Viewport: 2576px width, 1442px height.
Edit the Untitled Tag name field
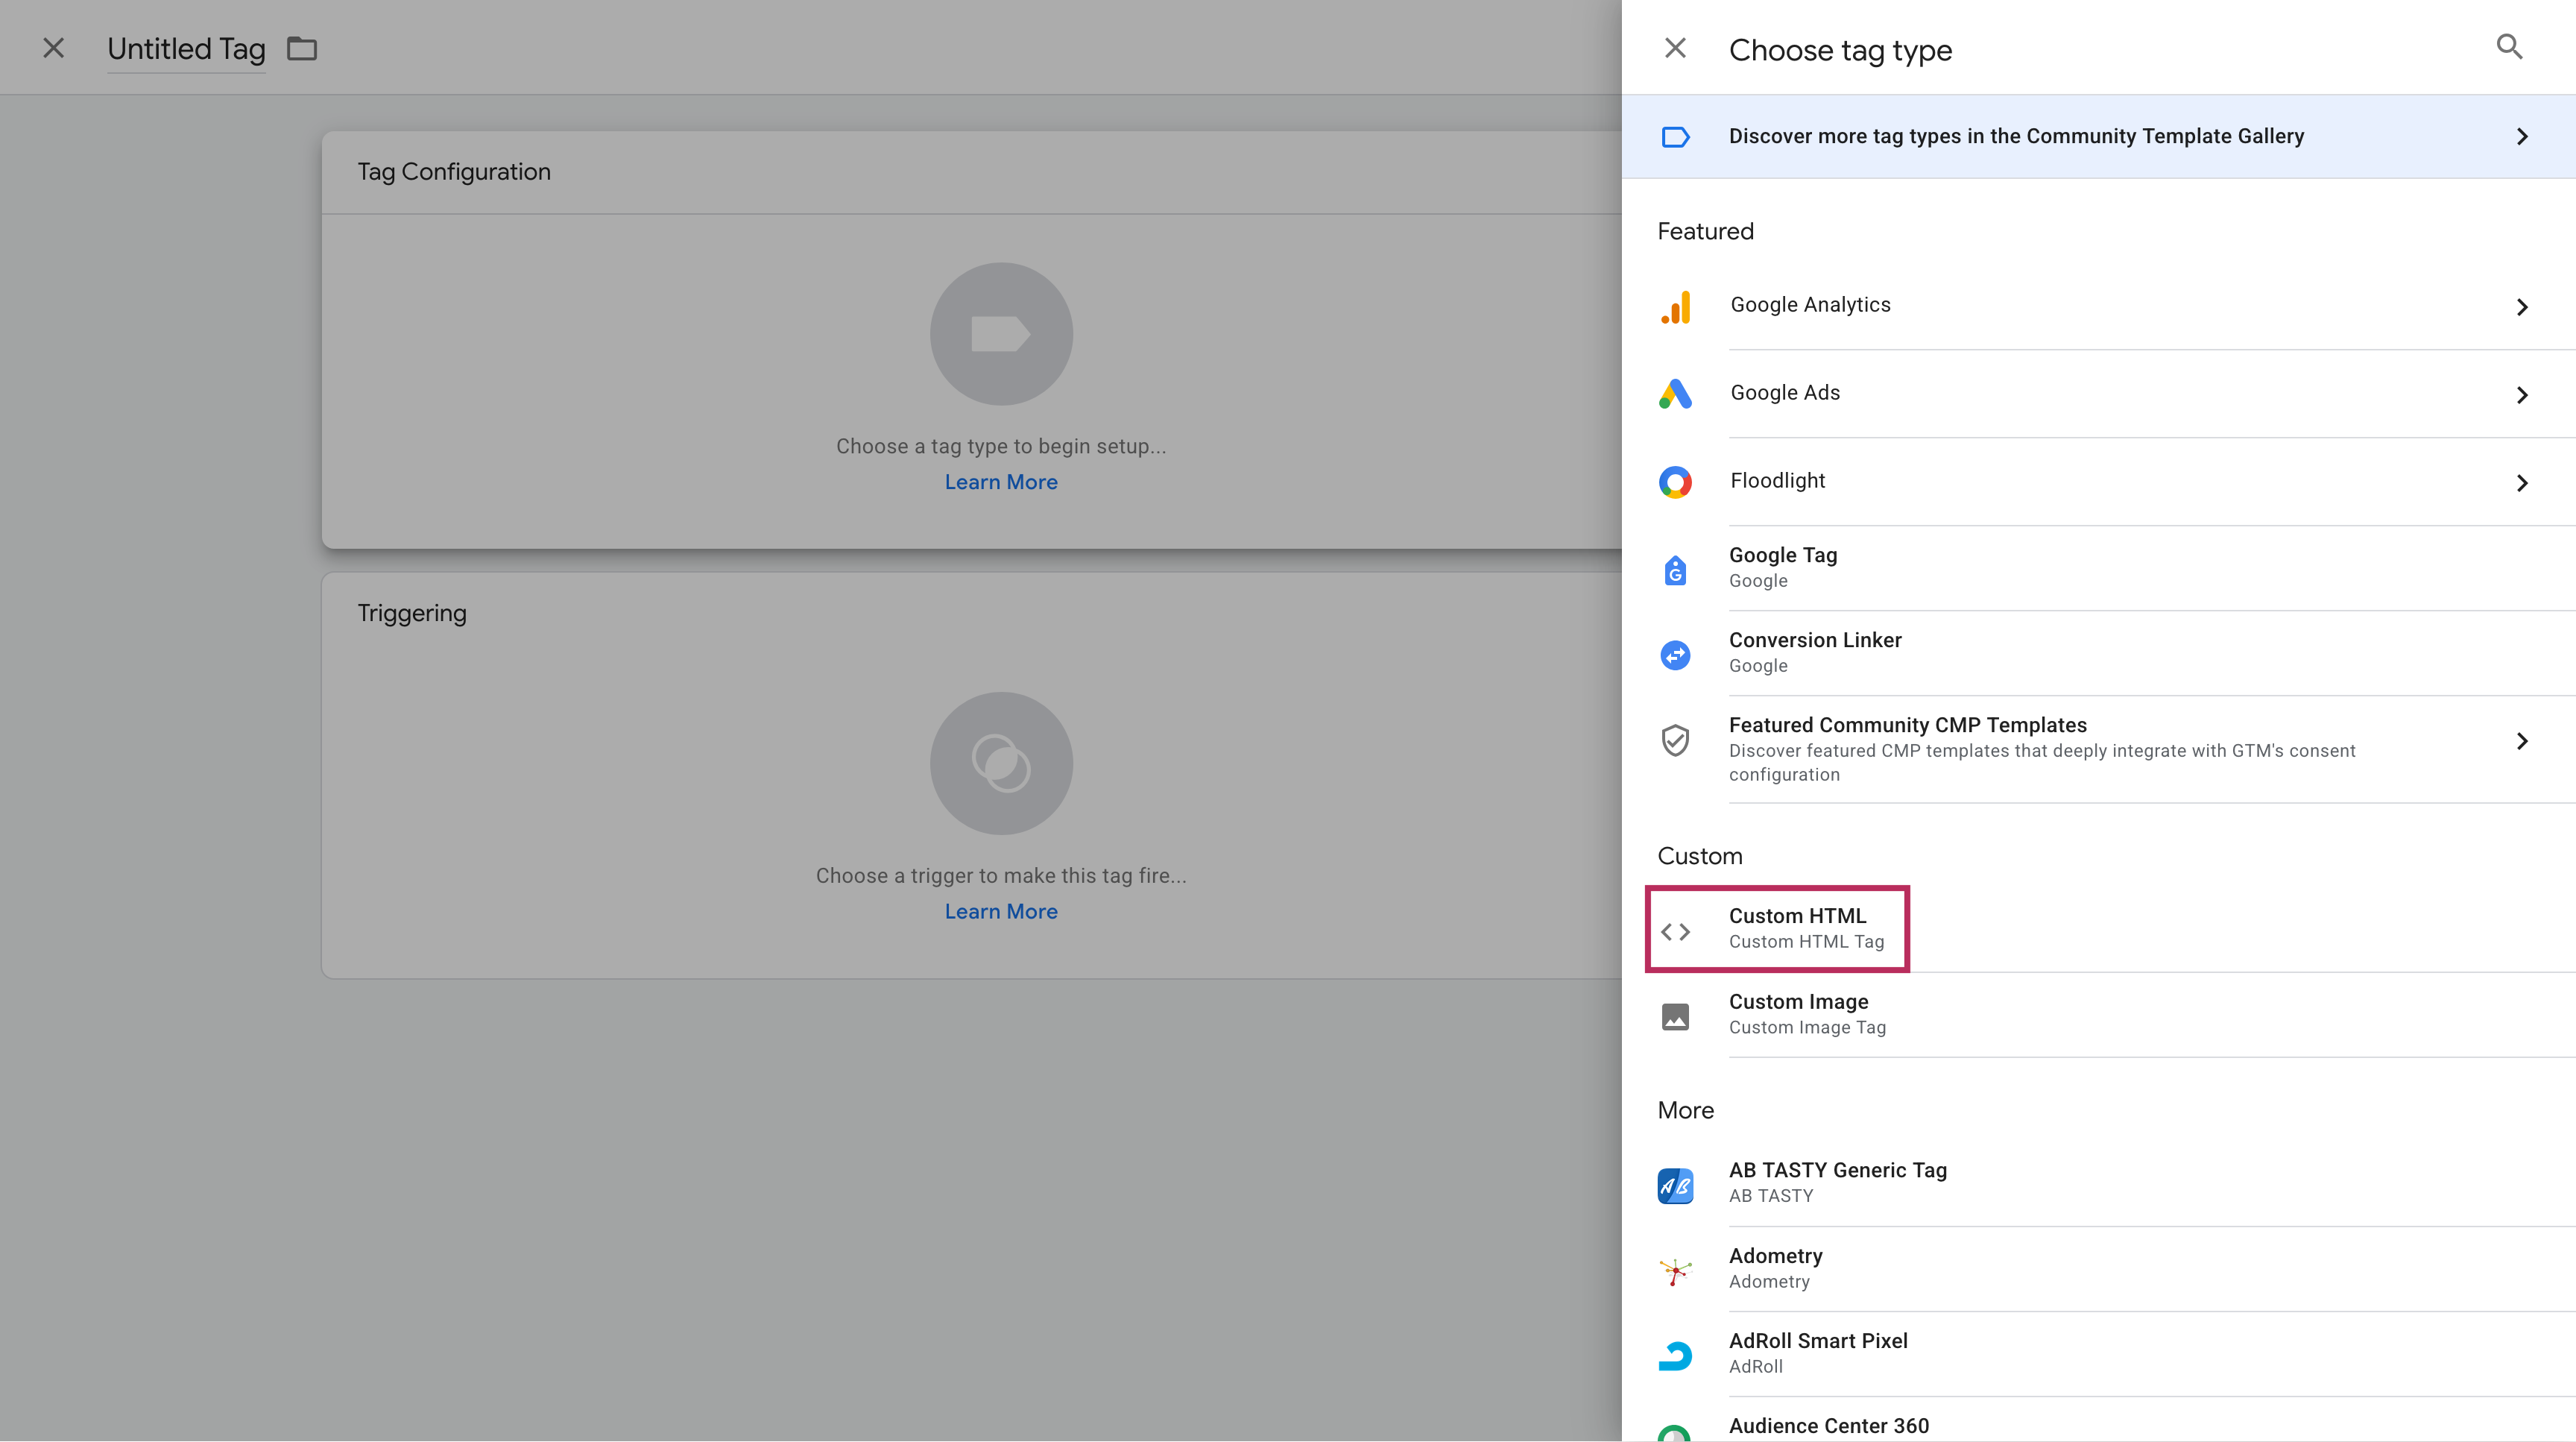point(186,49)
